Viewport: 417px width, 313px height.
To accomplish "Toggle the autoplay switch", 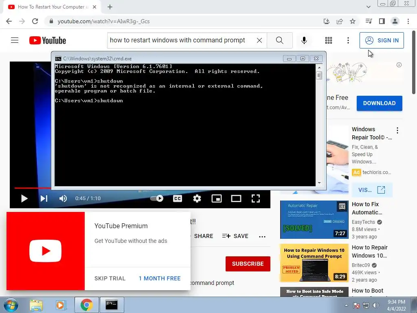I will (157, 198).
